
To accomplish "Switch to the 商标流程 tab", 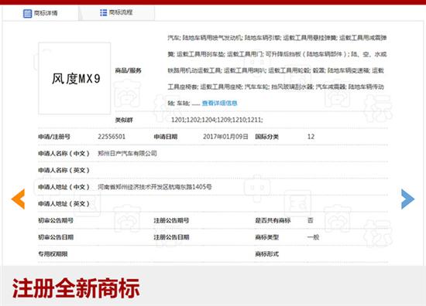I will [x=116, y=12].
